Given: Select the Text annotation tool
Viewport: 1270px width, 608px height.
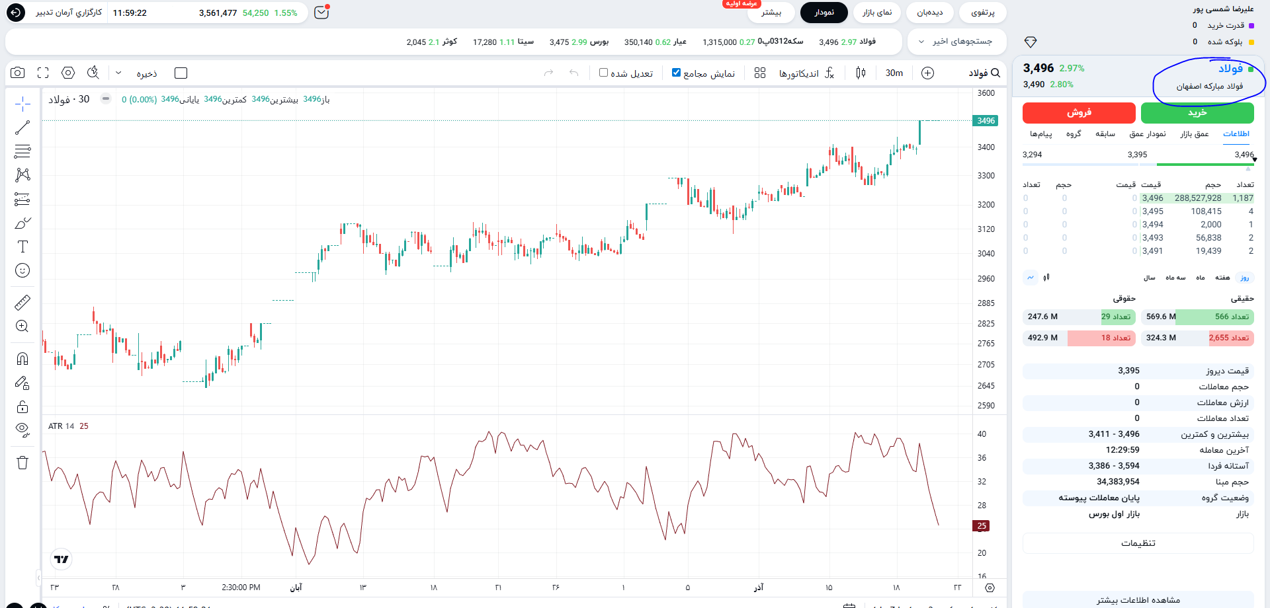Looking at the screenshot, I should click(22, 247).
